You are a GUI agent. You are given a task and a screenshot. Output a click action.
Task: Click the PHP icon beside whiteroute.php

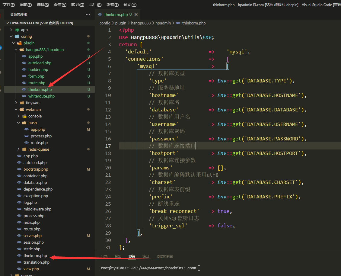click(24, 96)
